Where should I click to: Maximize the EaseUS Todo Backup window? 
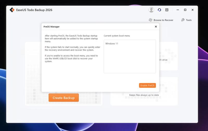coord(185,10)
